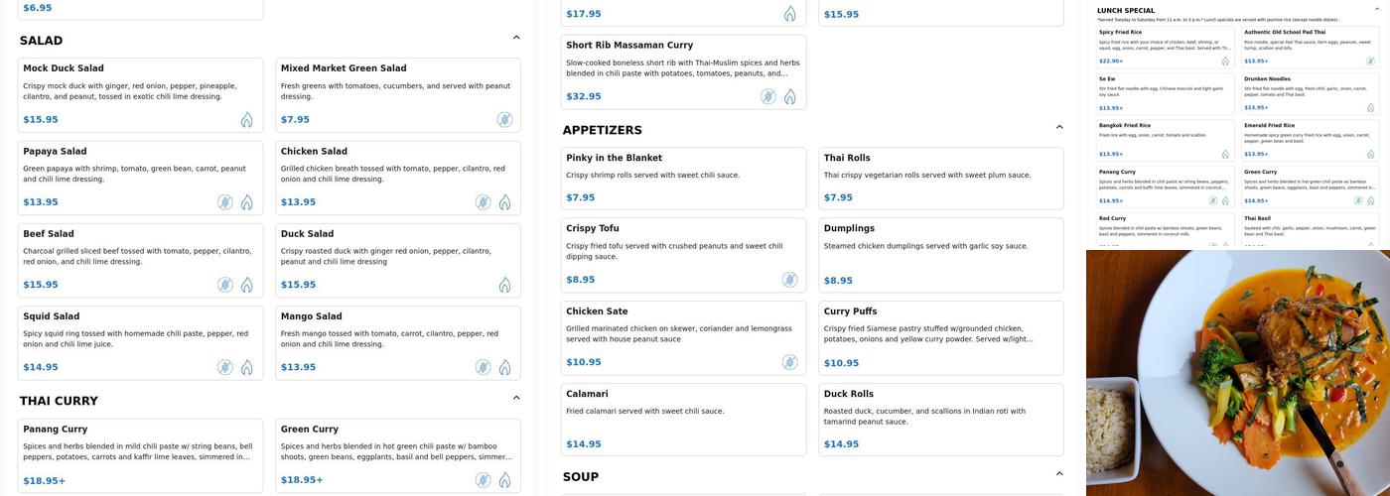
Task: Click the gluten-free icon on Crispy Tofu
Action: (789, 280)
